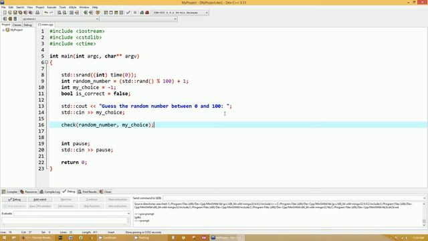Open the (globals) scope dropdown
The image size is (428, 241).
[97, 19]
